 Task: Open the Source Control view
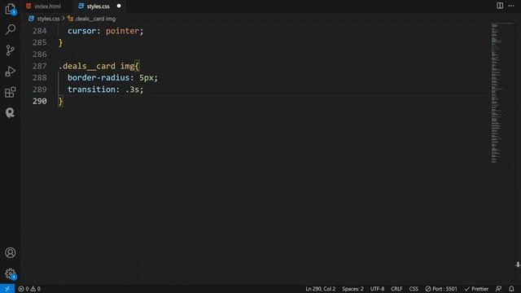[11, 50]
